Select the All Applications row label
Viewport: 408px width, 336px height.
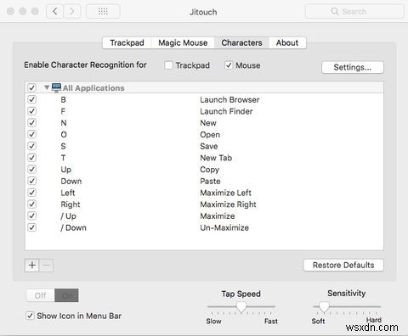[93, 88]
